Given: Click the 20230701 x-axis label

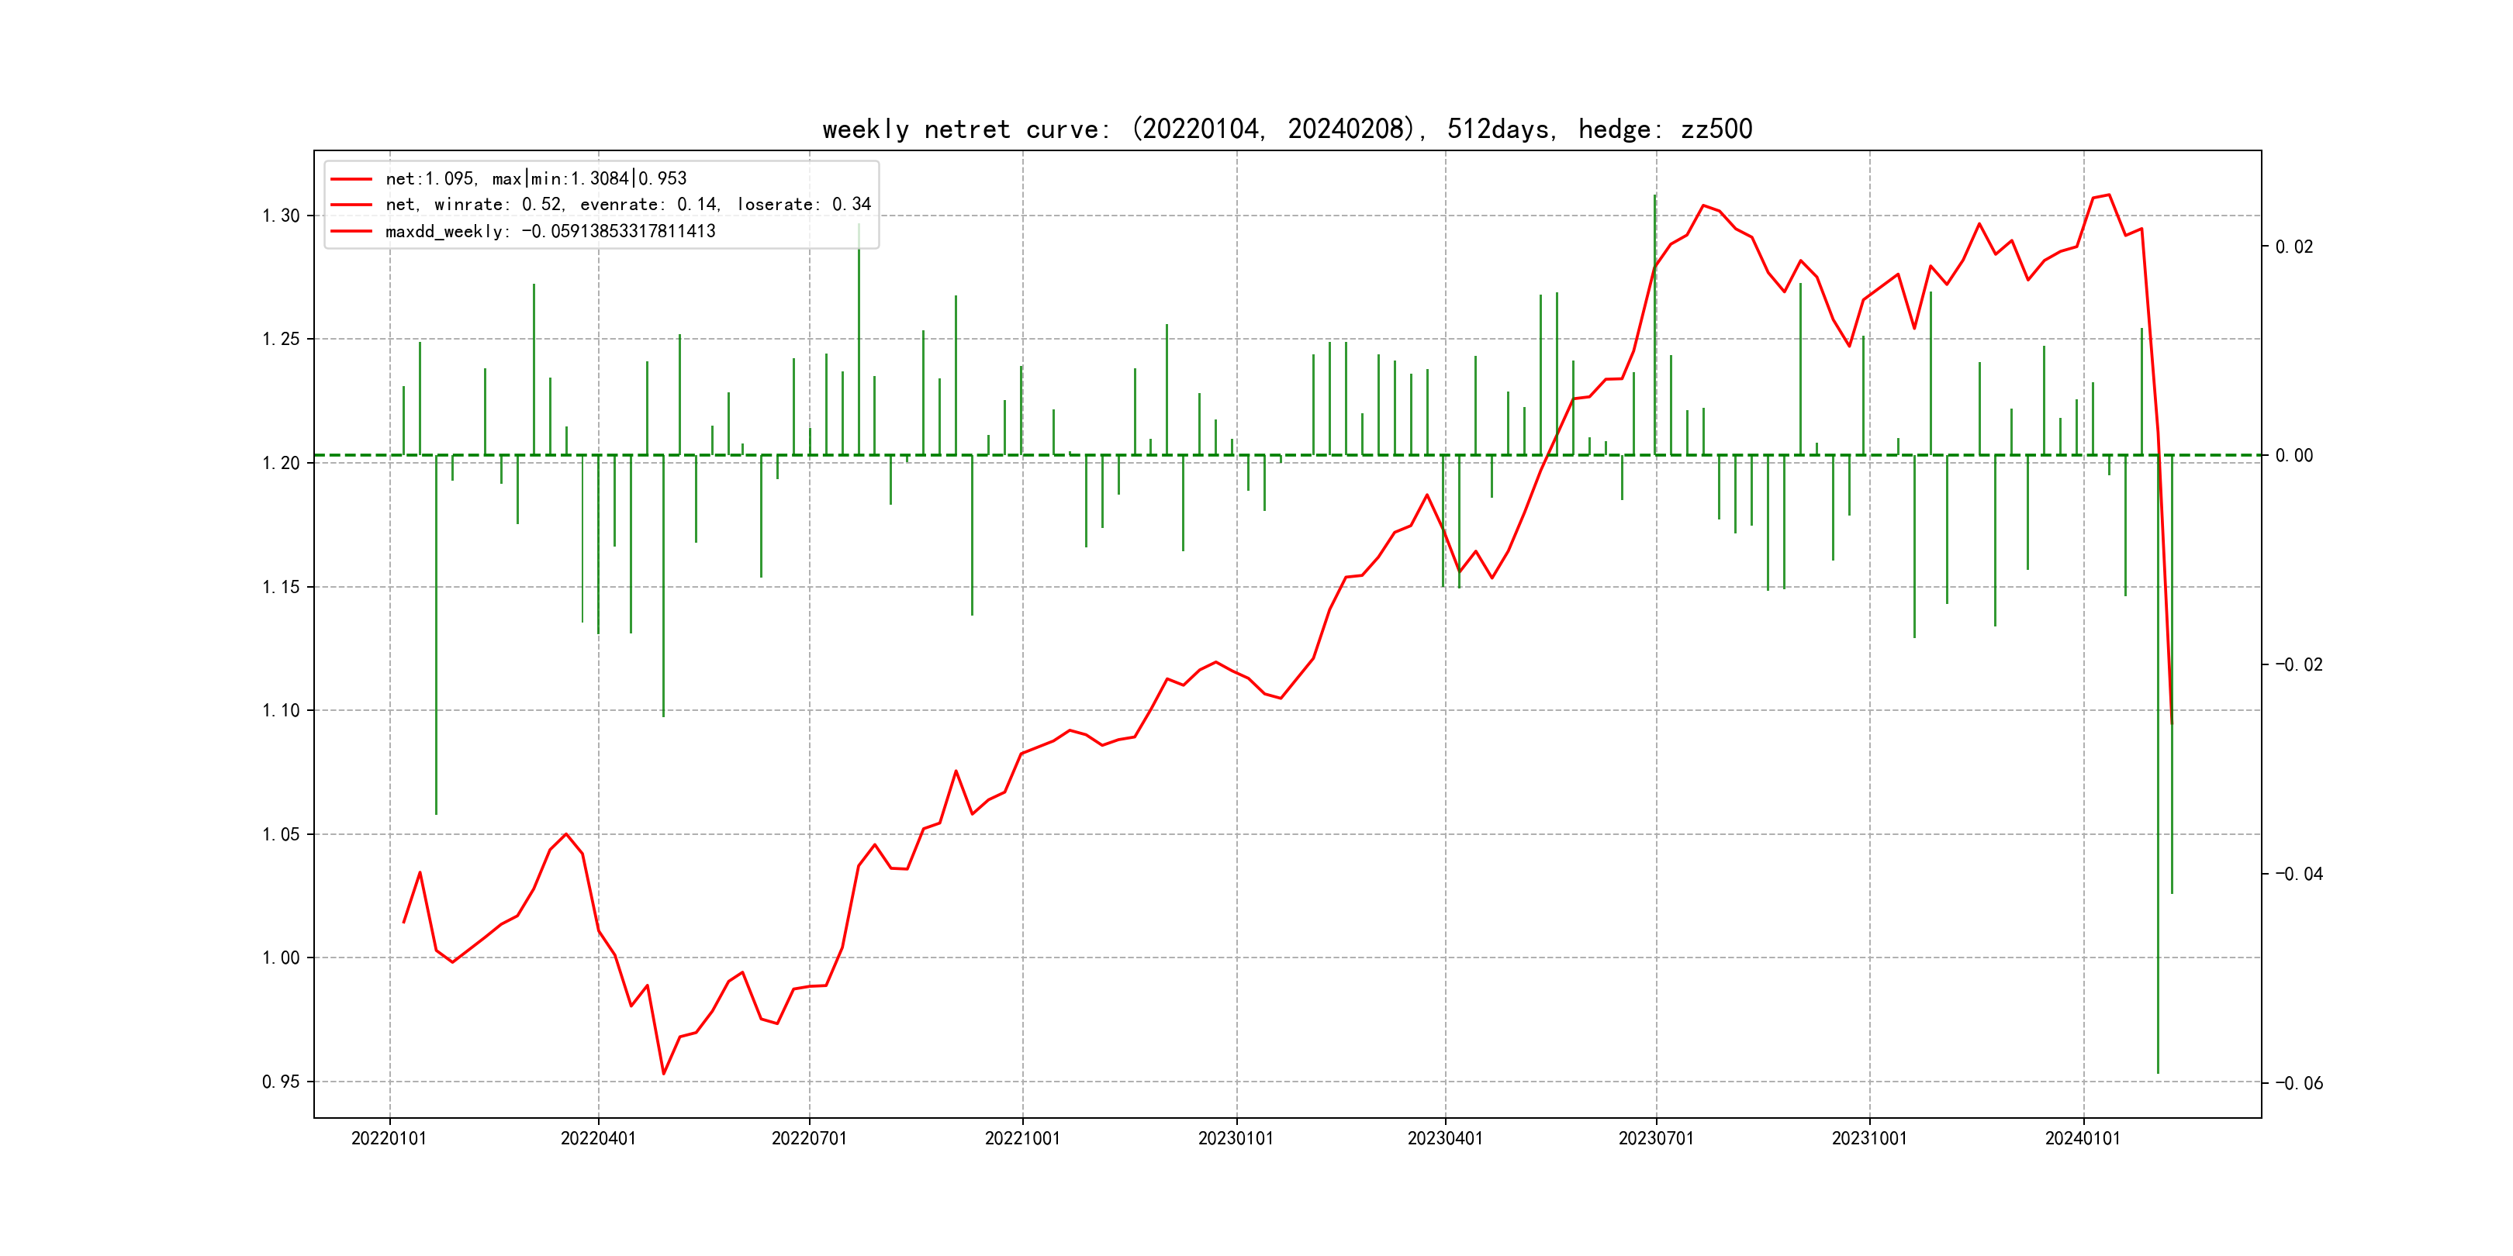Looking at the screenshot, I should coord(1655,1138).
